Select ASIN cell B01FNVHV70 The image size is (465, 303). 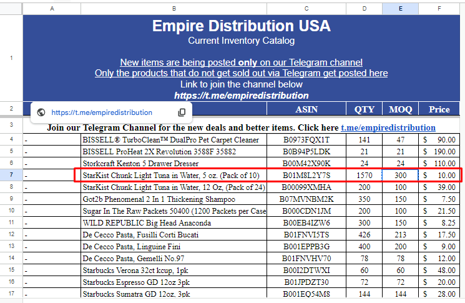click(306, 258)
